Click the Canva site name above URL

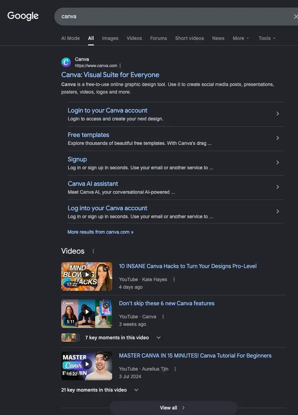(82, 59)
